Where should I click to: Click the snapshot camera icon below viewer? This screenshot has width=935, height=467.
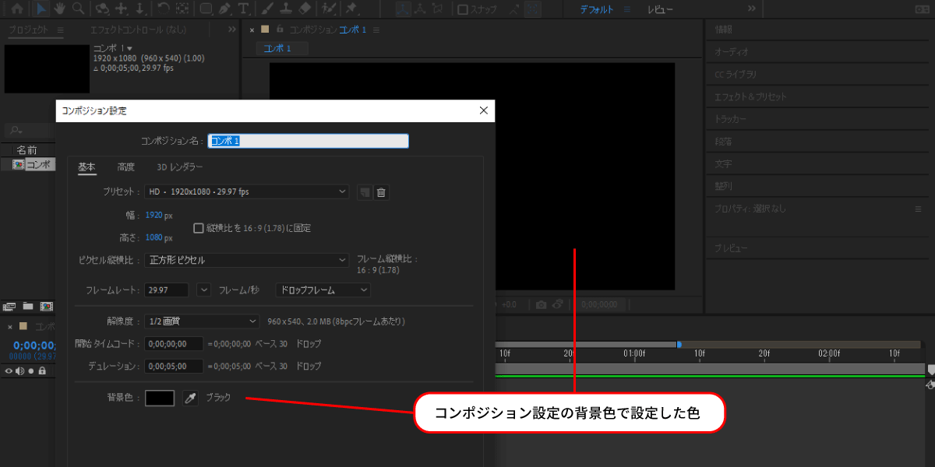pyautogui.click(x=541, y=304)
